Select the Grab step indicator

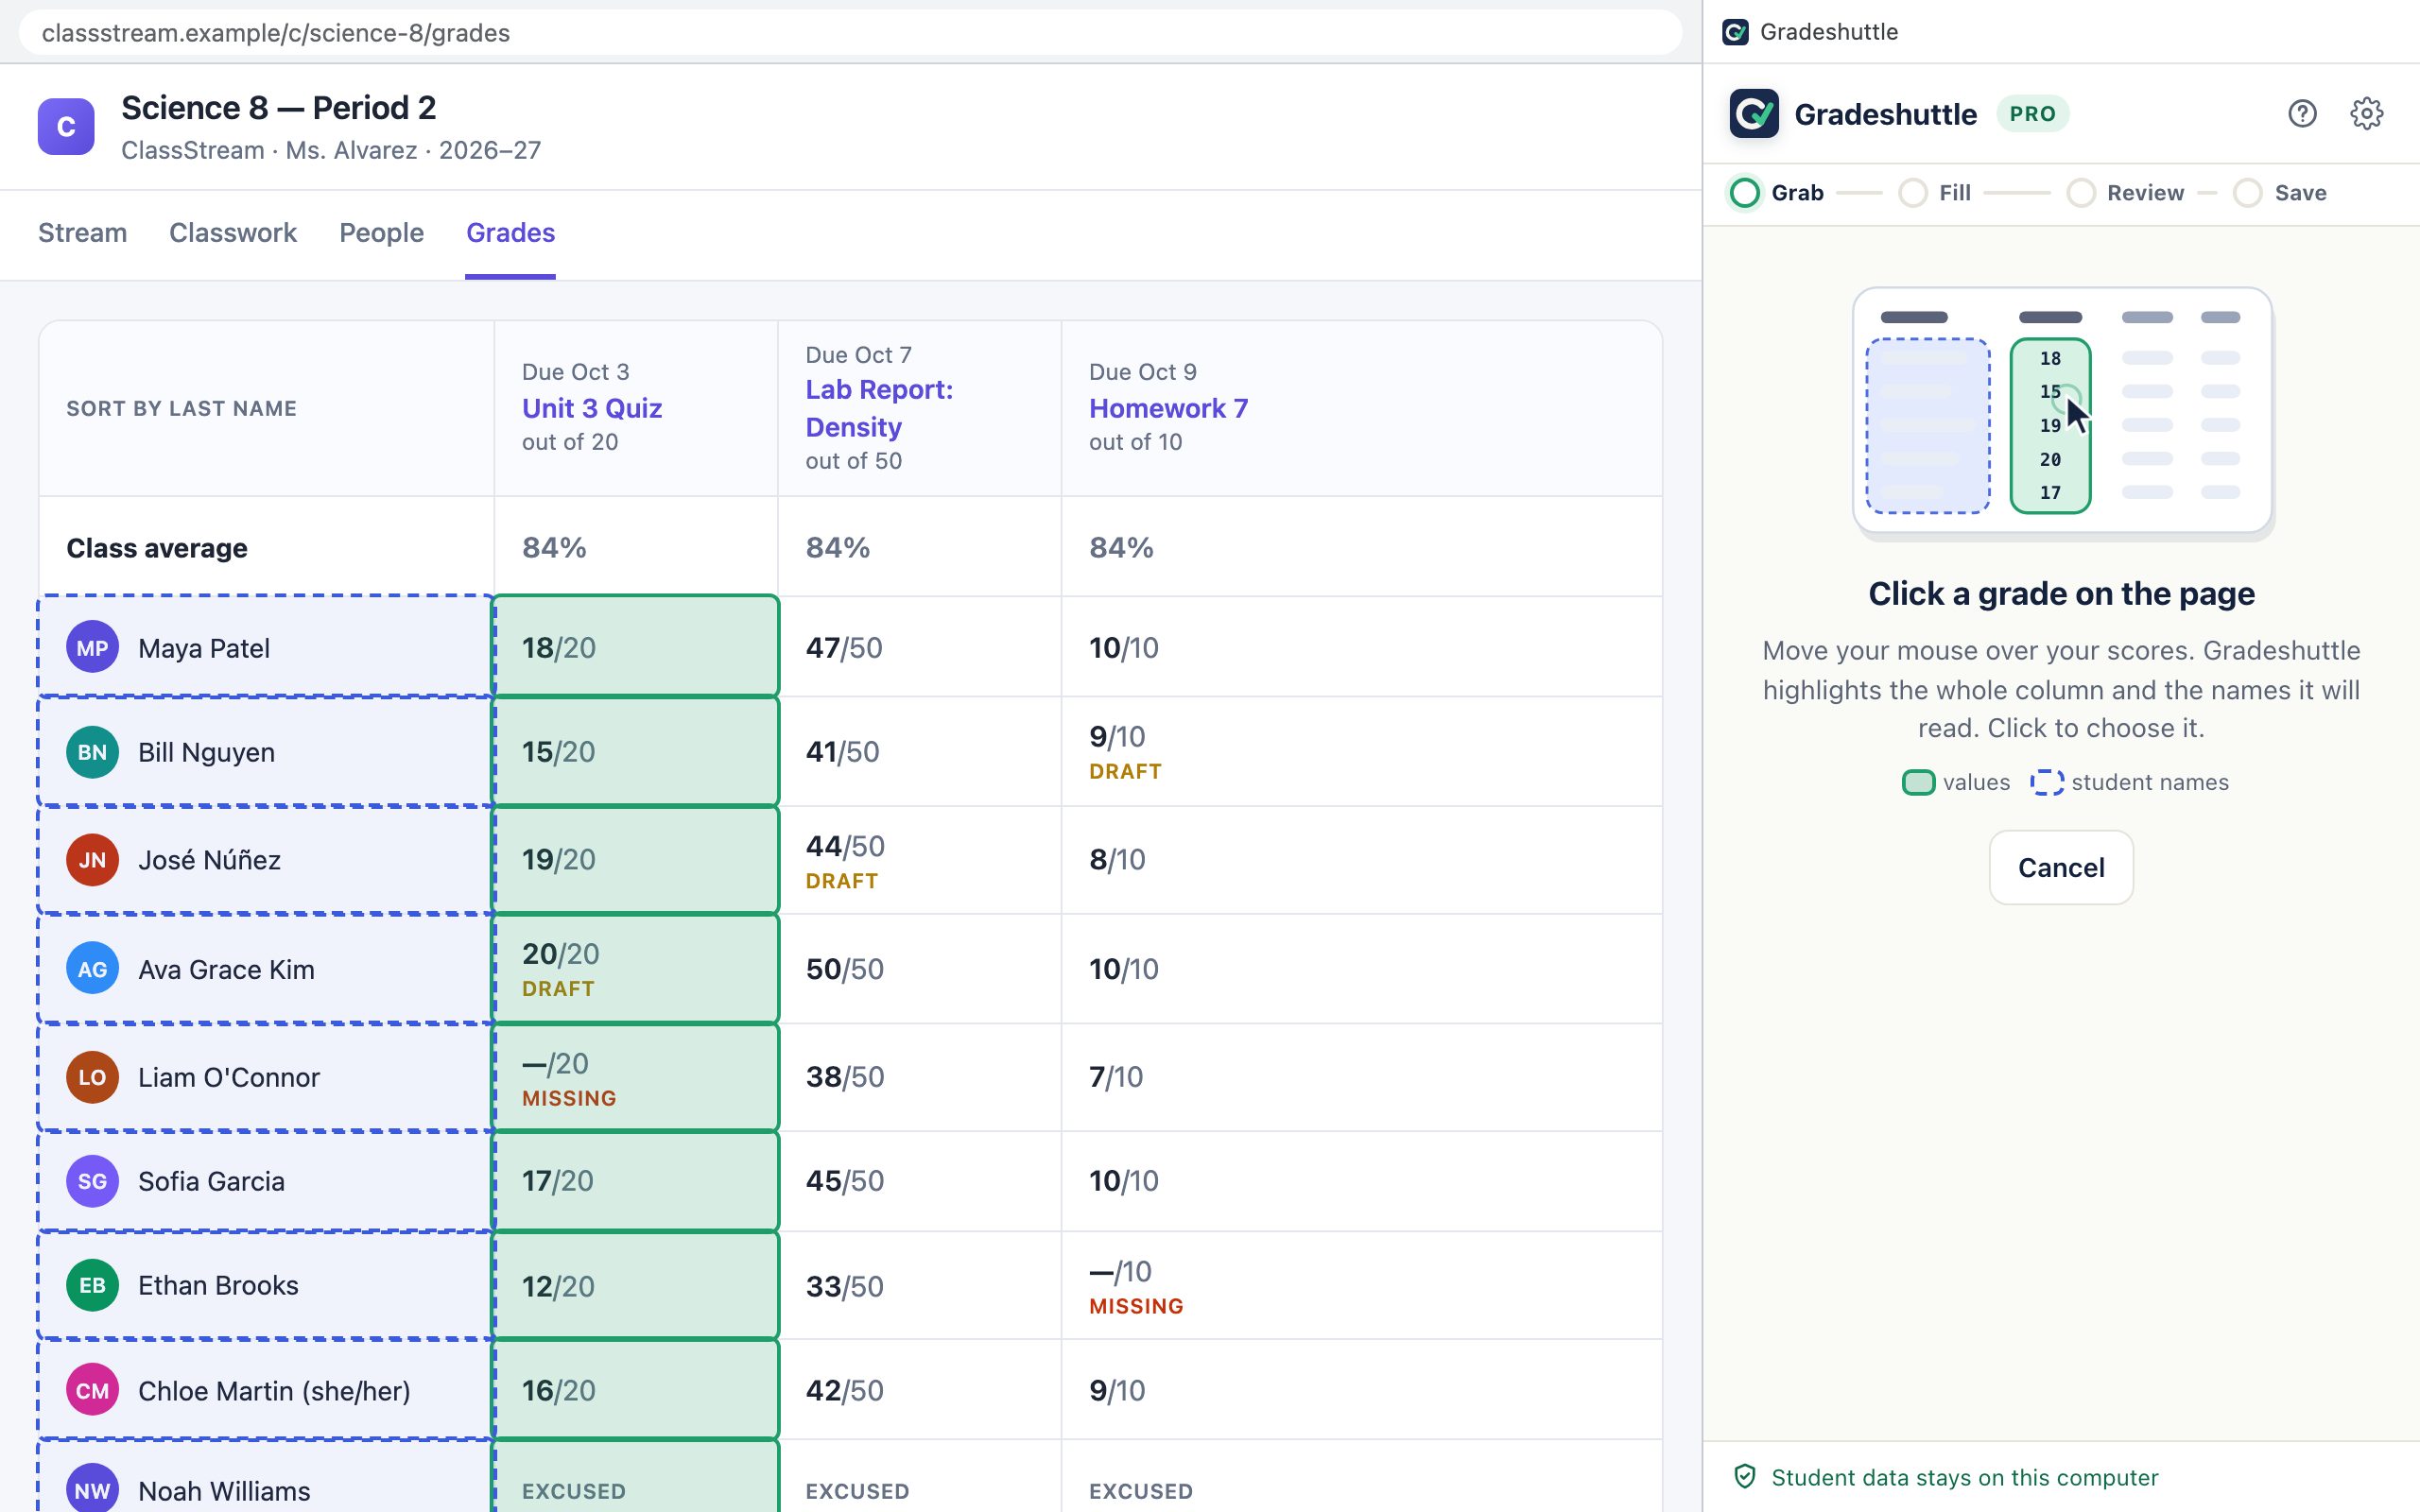click(x=1776, y=193)
